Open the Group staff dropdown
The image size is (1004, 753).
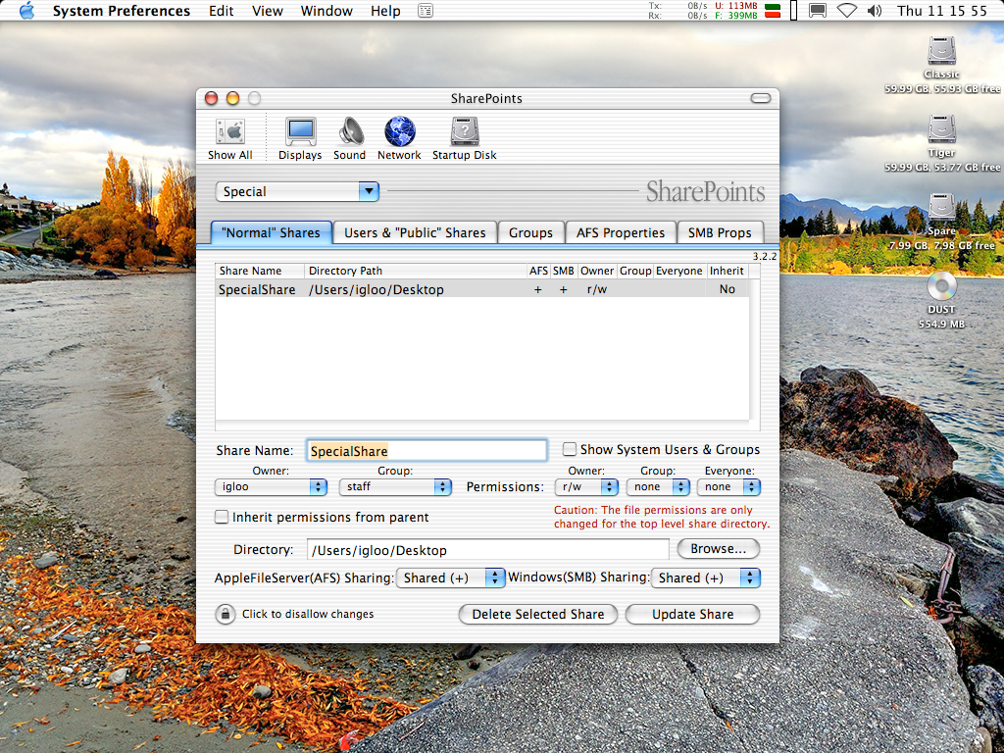click(395, 486)
